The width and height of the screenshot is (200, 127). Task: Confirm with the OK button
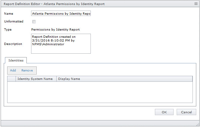164,112
